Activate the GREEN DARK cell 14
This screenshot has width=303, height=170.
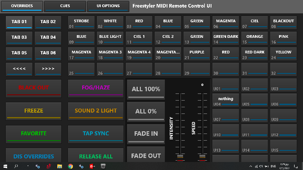point(226,38)
